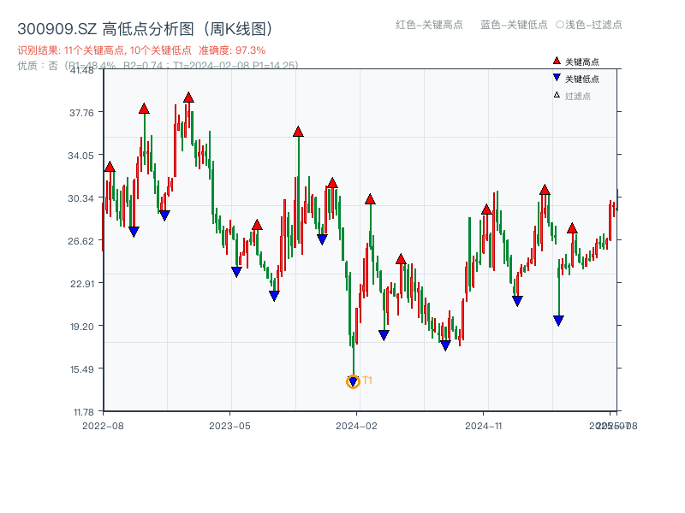This screenshot has height=513, width=685.
Task: Click the circled T1 marker at chart bottom
Action: click(354, 381)
